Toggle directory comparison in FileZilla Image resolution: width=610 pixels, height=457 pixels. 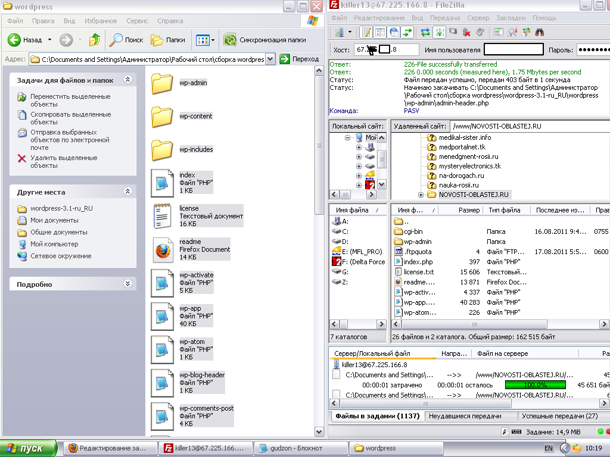(499, 32)
